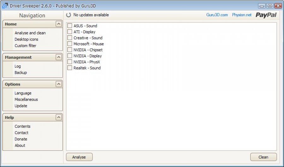Visit the Guru3D.com link
This screenshot has width=284, height=167.
(x=217, y=15)
